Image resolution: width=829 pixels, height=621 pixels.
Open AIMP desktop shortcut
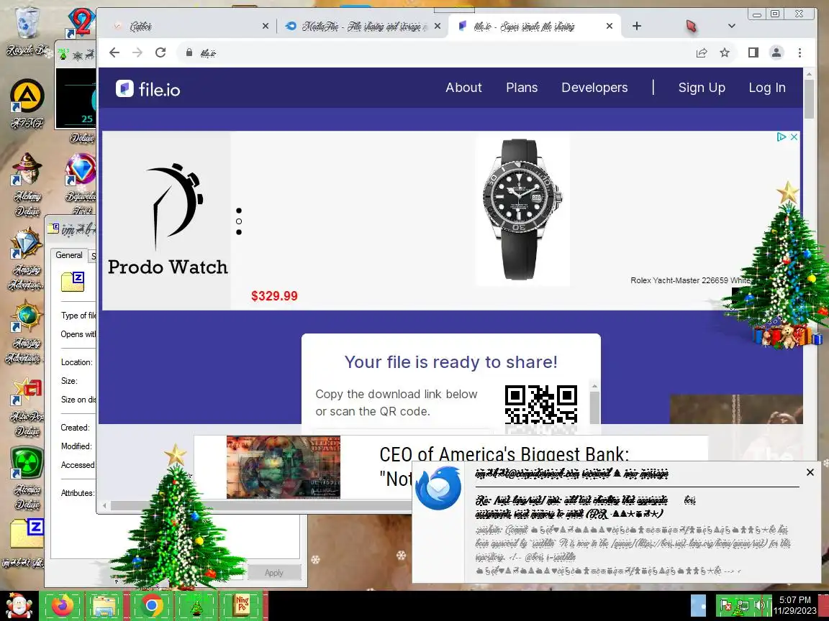click(27, 103)
